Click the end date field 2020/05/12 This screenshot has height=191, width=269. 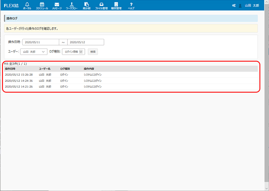[x=86, y=42]
